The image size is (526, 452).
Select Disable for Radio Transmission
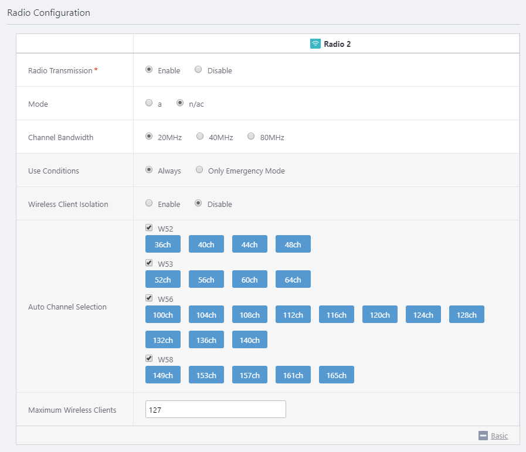click(198, 69)
